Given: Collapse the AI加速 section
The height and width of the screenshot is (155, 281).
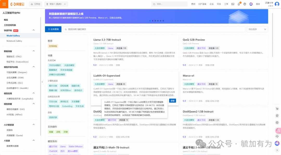Looking at the screenshot, I should [34, 140].
